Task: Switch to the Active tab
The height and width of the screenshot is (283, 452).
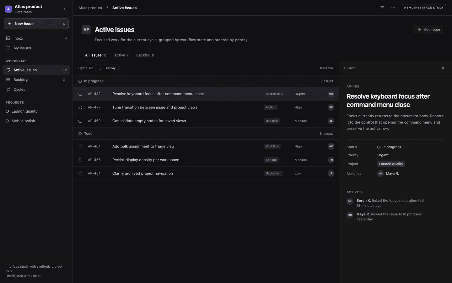Action: 121,55
